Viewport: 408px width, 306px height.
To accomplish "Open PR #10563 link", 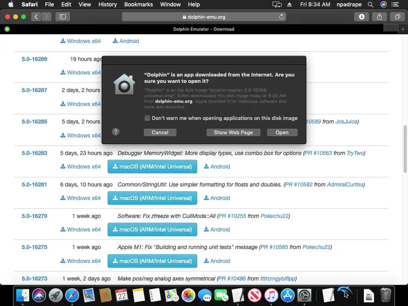I will 318,153.
